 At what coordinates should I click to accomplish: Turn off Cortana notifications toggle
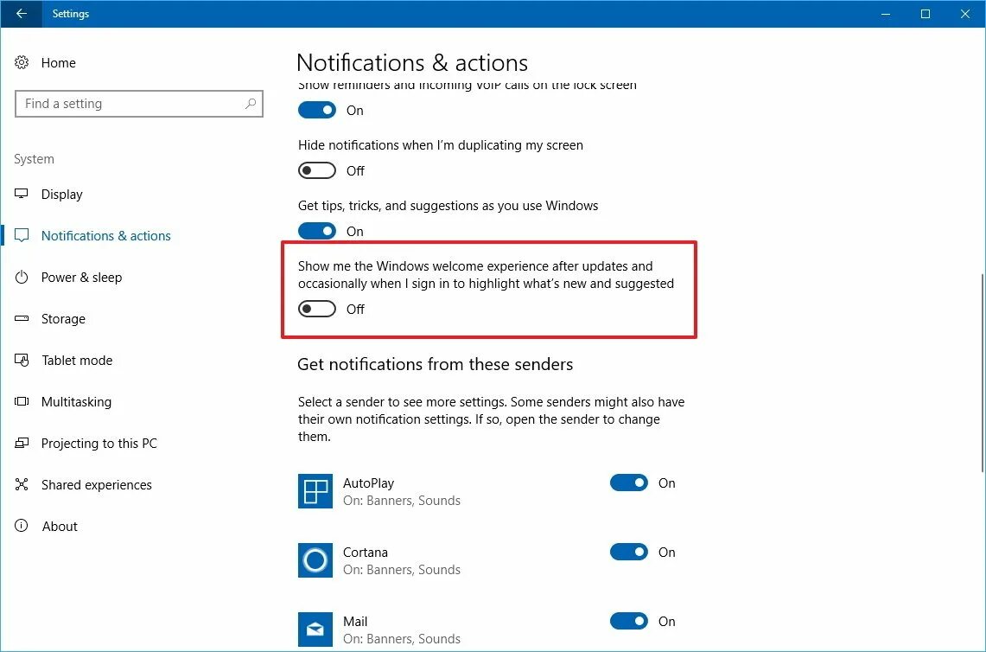(628, 553)
